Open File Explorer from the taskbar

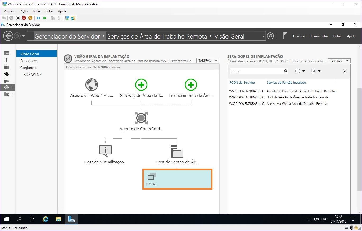(58, 219)
